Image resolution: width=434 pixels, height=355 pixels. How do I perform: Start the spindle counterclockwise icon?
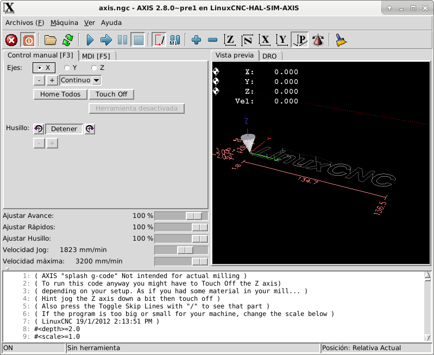(39, 129)
